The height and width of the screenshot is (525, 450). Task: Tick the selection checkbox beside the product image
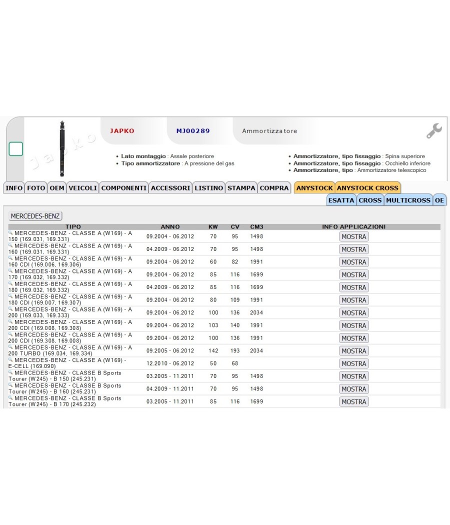click(x=15, y=149)
